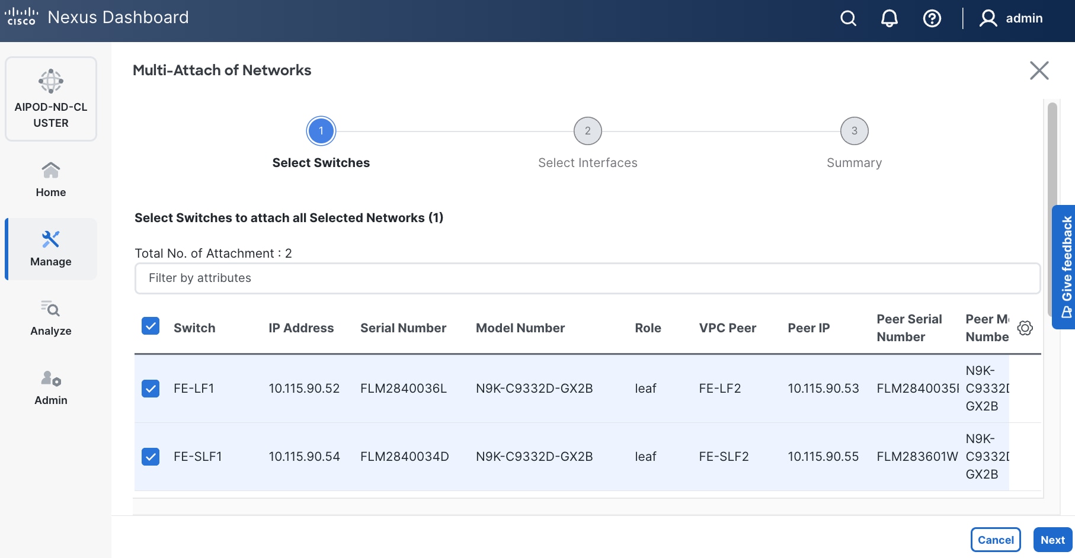Click the Next button
The height and width of the screenshot is (558, 1075).
[1052, 540]
